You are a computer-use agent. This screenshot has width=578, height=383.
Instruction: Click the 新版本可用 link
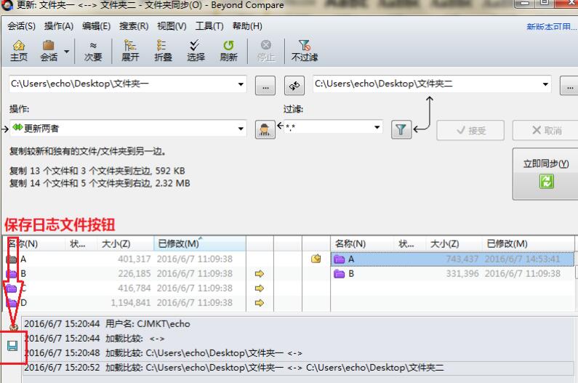click(x=551, y=27)
